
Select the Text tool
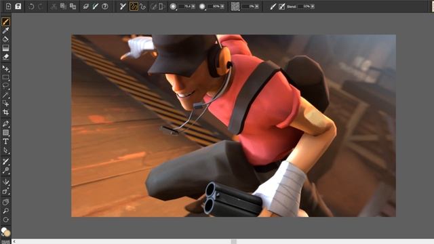coord(5,142)
